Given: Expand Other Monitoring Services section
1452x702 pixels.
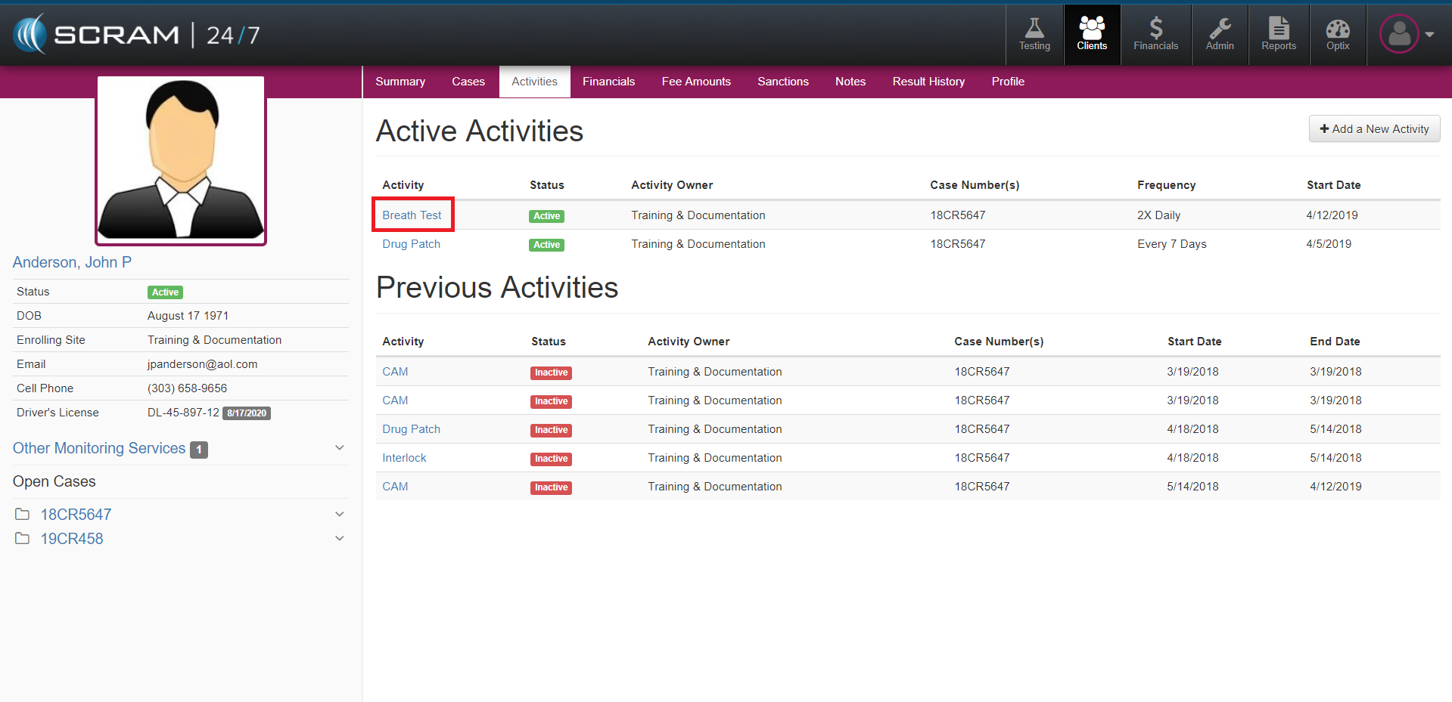Looking at the screenshot, I should [x=340, y=448].
